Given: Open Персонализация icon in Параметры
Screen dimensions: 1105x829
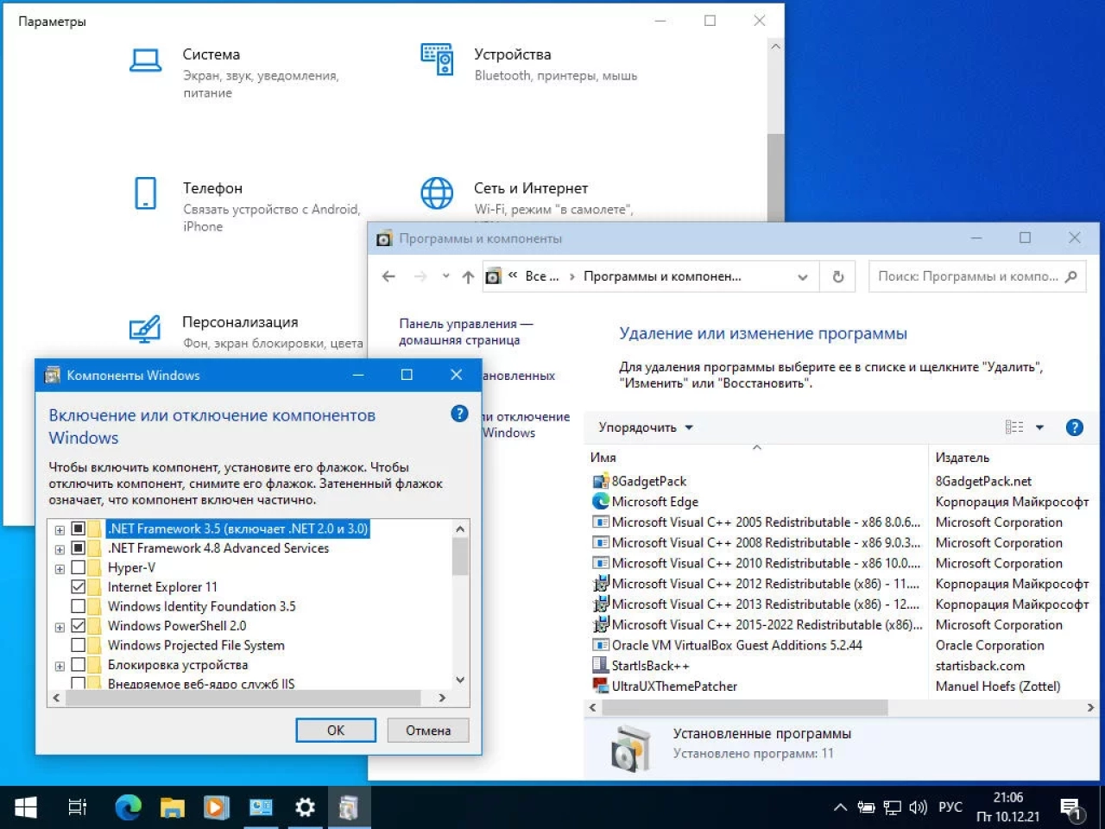Looking at the screenshot, I should click(145, 328).
